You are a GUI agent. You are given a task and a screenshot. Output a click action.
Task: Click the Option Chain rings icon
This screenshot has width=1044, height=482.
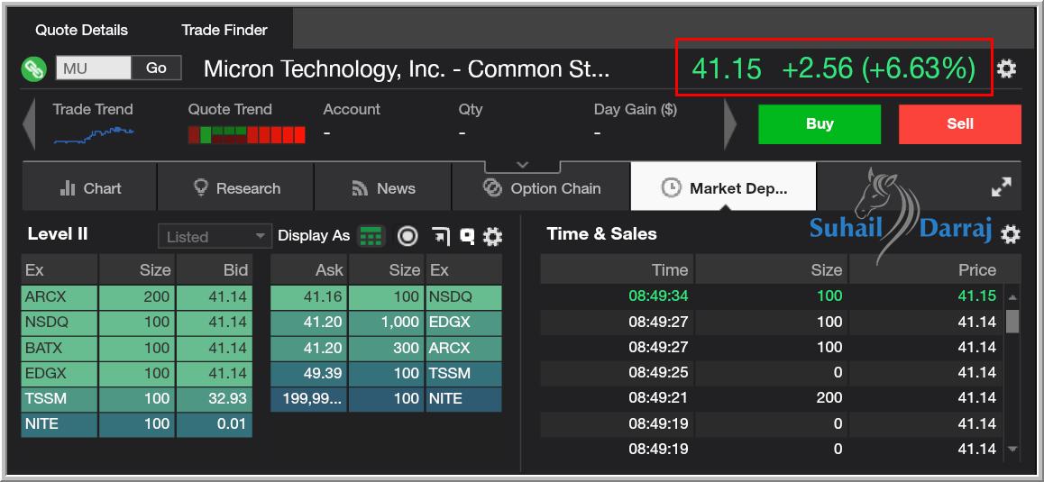coord(493,188)
